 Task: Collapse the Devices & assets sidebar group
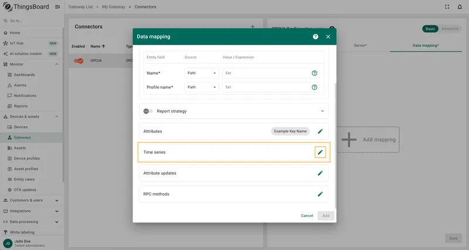pyautogui.click(x=57, y=117)
